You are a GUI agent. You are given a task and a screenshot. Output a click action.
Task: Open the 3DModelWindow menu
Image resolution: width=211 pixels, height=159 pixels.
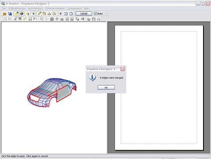point(17,8)
